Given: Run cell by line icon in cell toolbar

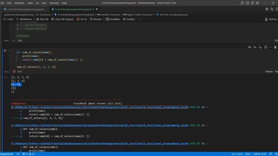Looking at the screenshot, I should coord(249,47).
